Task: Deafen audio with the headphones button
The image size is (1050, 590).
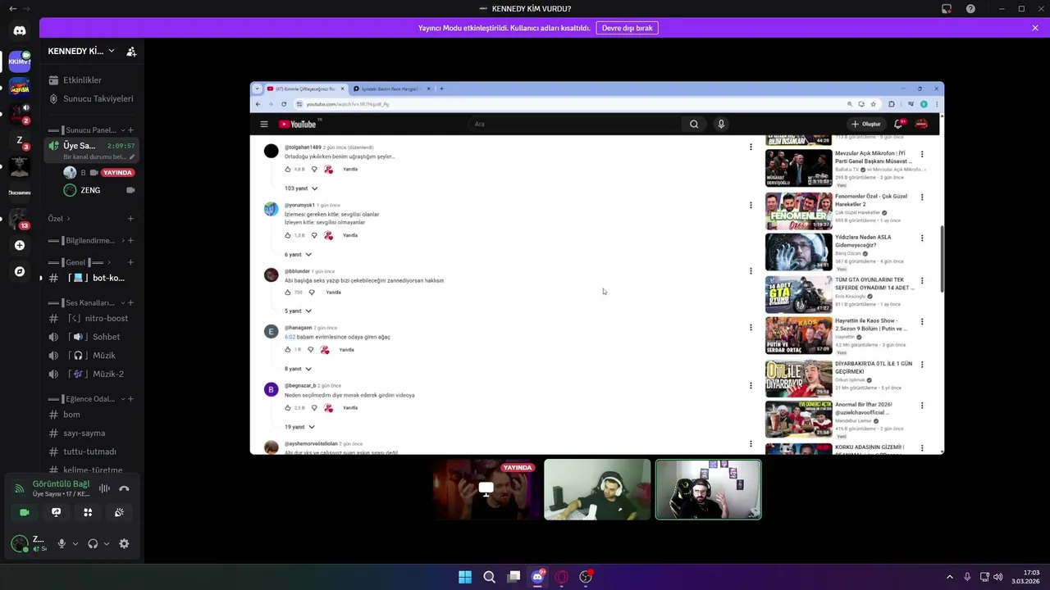Action: (93, 543)
